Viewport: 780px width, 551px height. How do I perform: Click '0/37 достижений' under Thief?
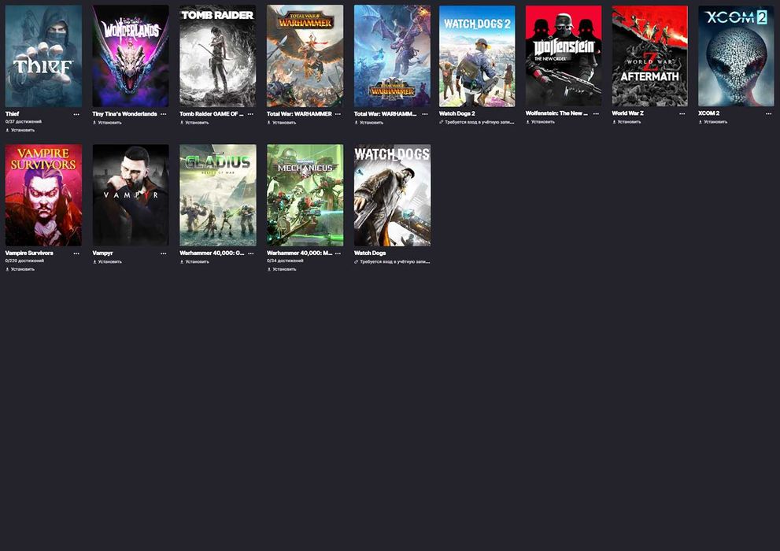(x=24, y=122)
